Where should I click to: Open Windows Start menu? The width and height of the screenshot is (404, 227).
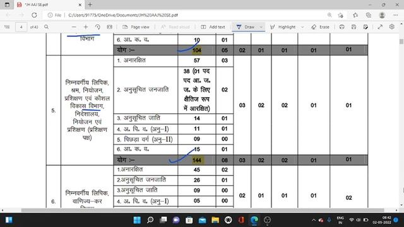pos(137,220)
